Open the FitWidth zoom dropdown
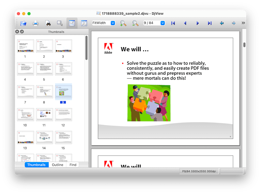This screenshot has height=194, width=261. (113, 23)
